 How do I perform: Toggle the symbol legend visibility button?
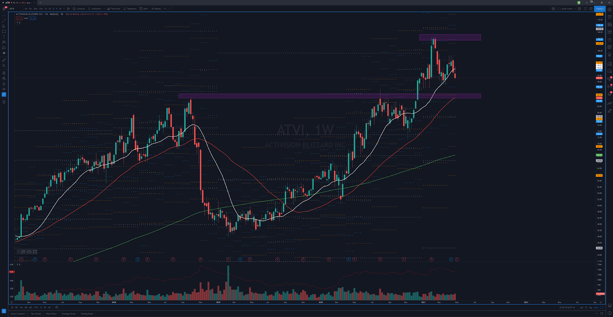pyautogui.click(x=62, y=14)
